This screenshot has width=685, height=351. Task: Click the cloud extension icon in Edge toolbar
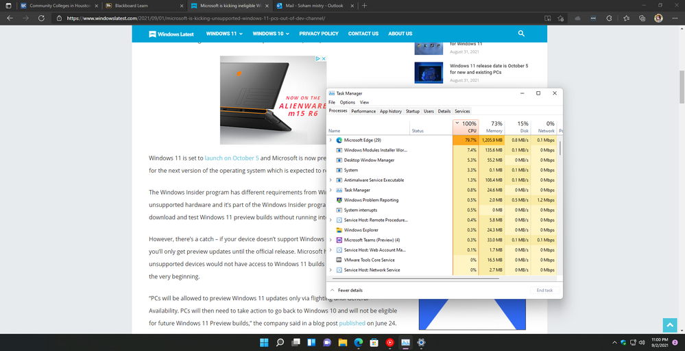tap(577, 19)
